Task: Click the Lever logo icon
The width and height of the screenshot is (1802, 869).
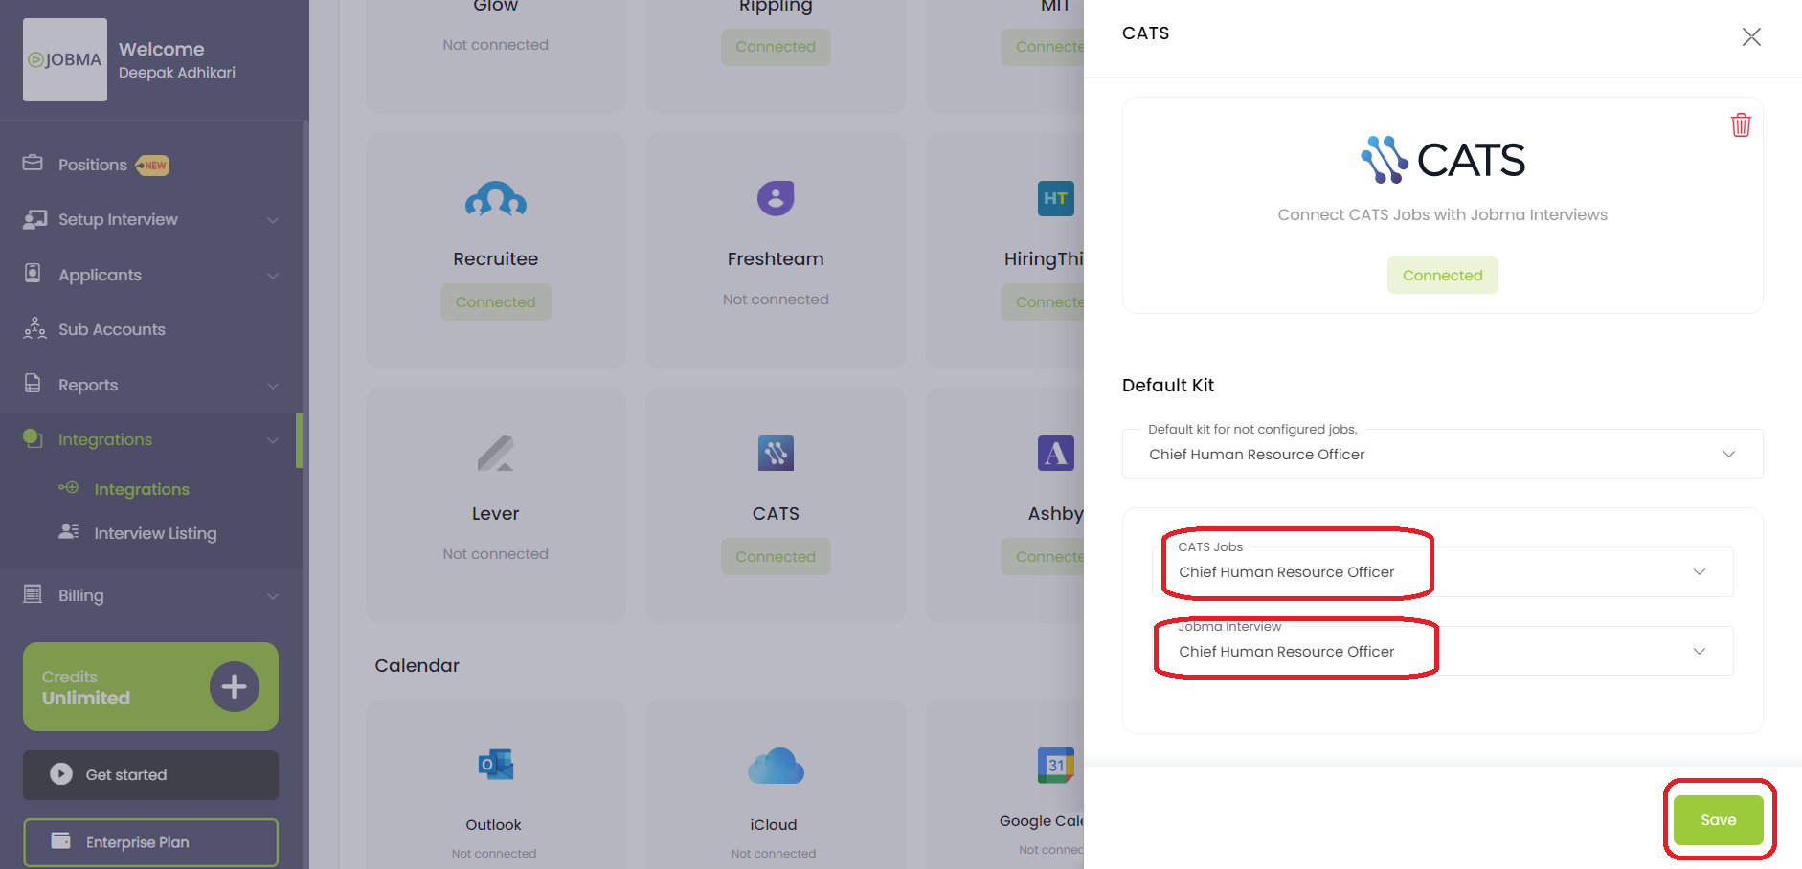Action: 496,453
